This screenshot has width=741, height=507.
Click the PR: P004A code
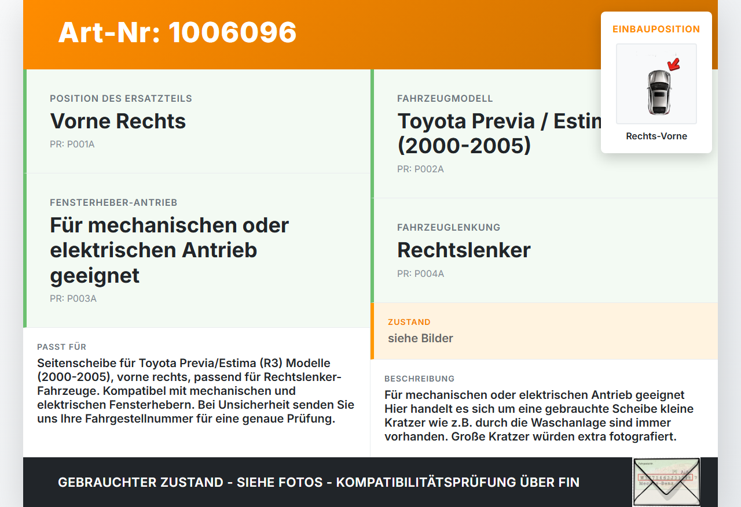pyautogui.click(x=421, y=274)
